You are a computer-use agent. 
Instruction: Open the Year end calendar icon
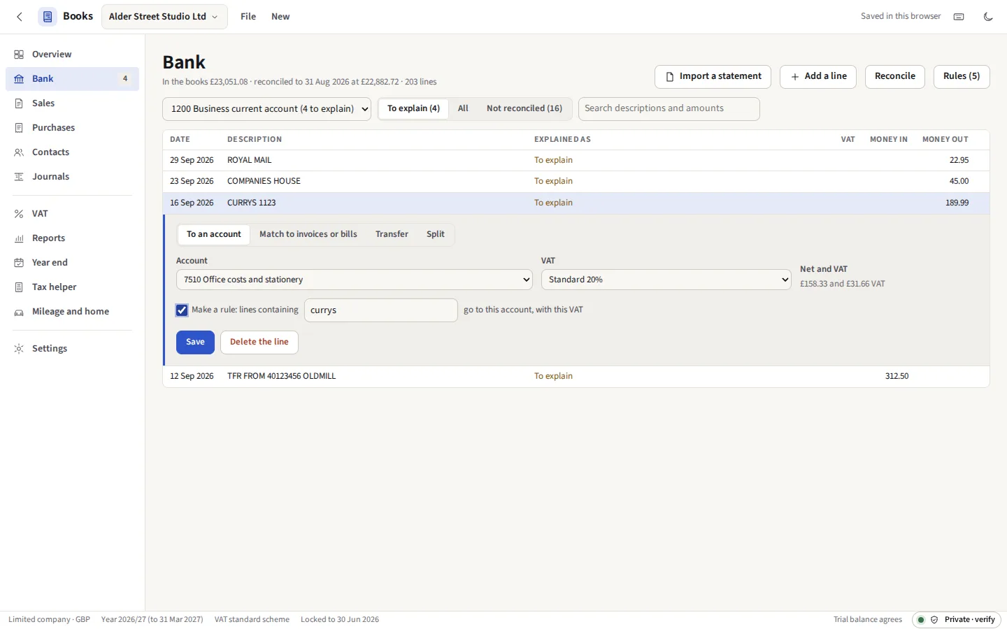(19, 263)
